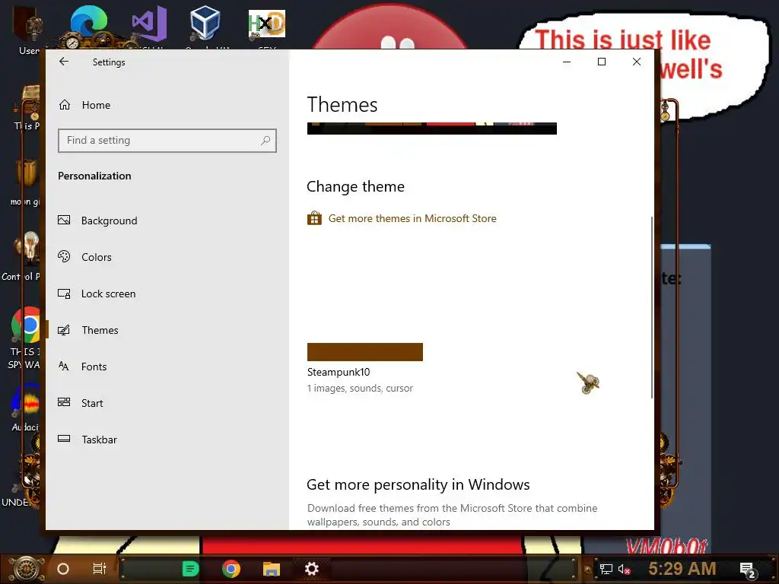Close the Settings window

637,62
